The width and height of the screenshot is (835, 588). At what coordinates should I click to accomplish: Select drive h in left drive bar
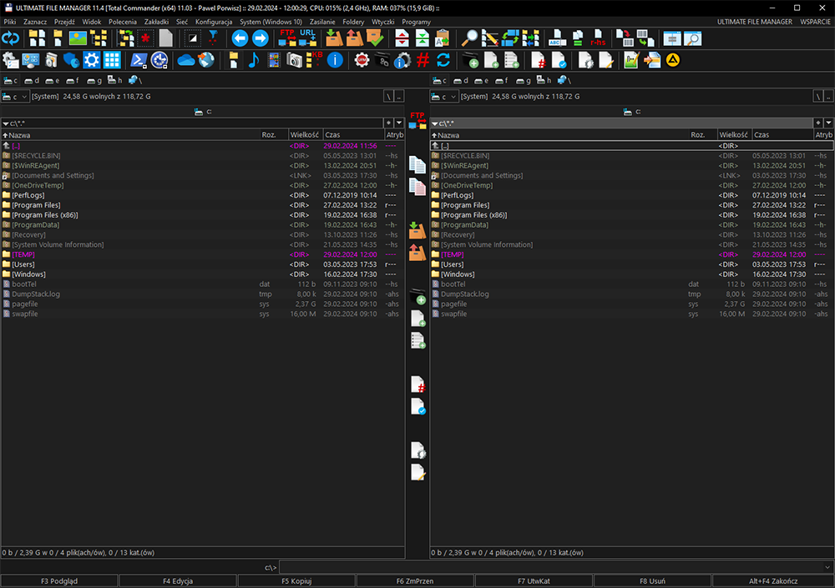coord(114,80)
